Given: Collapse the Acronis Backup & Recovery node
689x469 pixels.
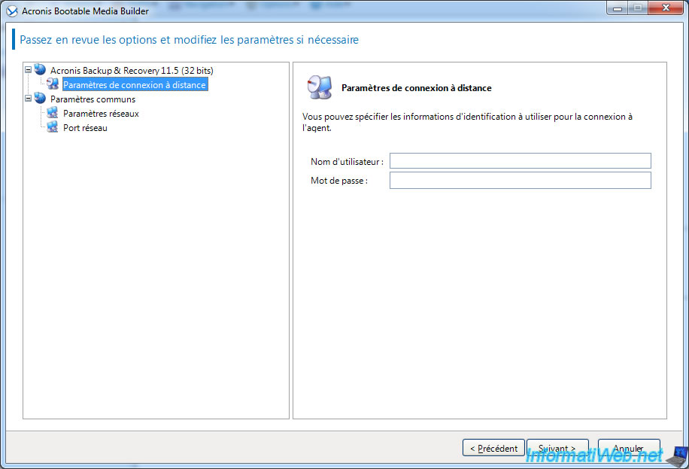Looking at the screenshot, I should (28, 69).
